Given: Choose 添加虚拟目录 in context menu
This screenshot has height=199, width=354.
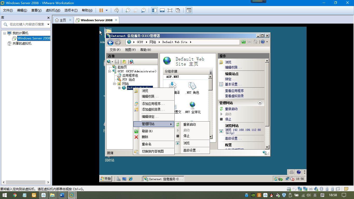Looking at the screenshot, I should [154, 109].
